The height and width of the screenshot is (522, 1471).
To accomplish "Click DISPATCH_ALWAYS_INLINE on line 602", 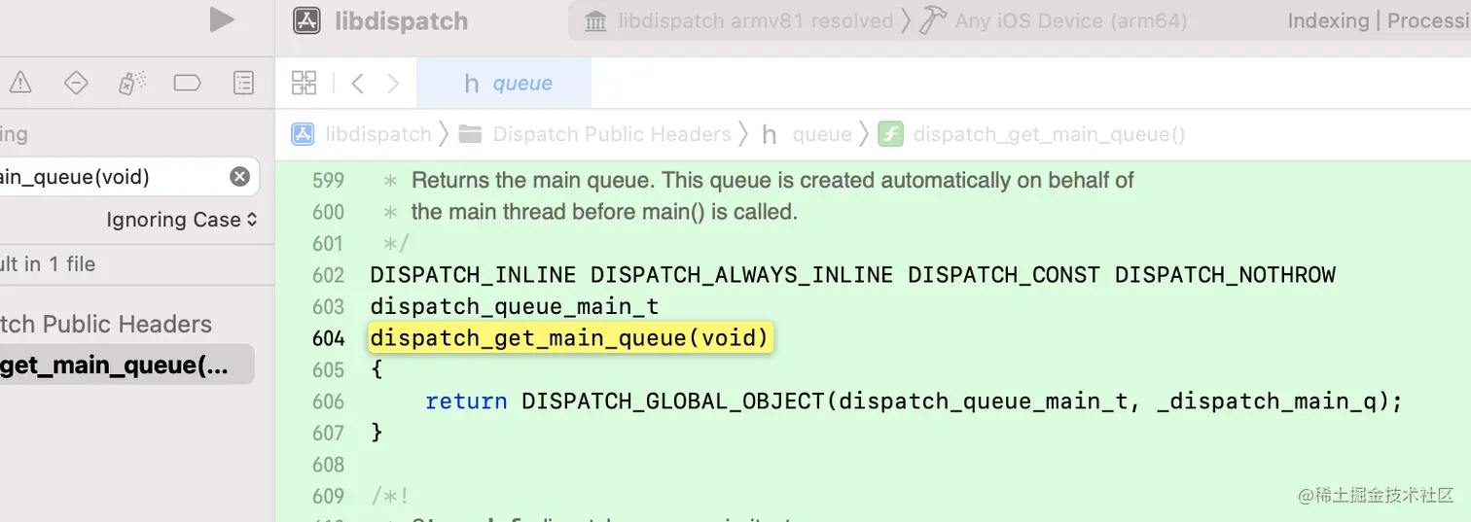I will (x=741, y=275).
